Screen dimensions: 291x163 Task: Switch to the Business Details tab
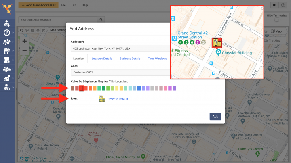[130, 59]
